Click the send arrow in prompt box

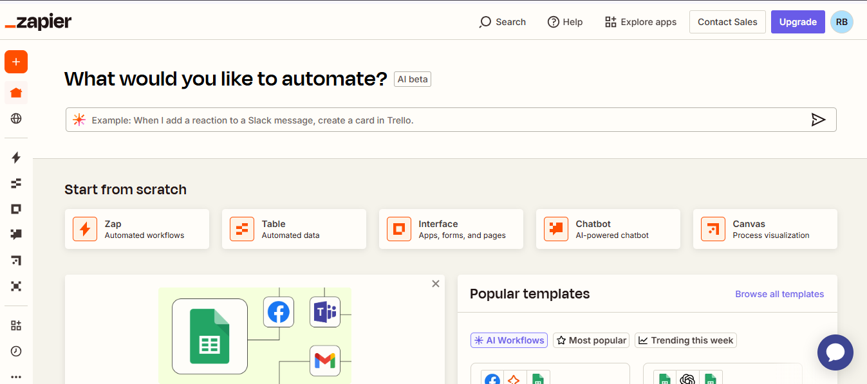[x=818, y=120]
